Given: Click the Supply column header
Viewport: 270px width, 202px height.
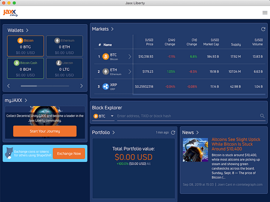Looking at the screenshot, I should click(x=236, y=45).
